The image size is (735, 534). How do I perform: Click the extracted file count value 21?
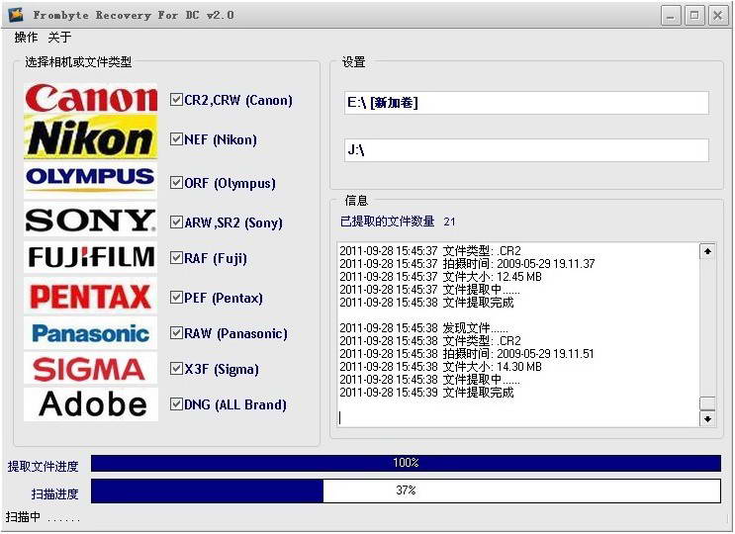449,222
